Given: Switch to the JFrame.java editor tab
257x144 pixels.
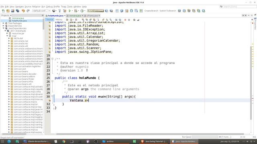Looking at the screenshot, I should click(x=92, y=16).
